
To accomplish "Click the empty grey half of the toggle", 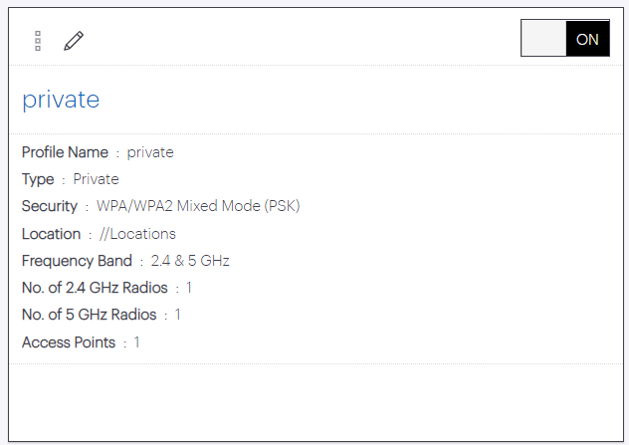I will [x=543, y=38].
